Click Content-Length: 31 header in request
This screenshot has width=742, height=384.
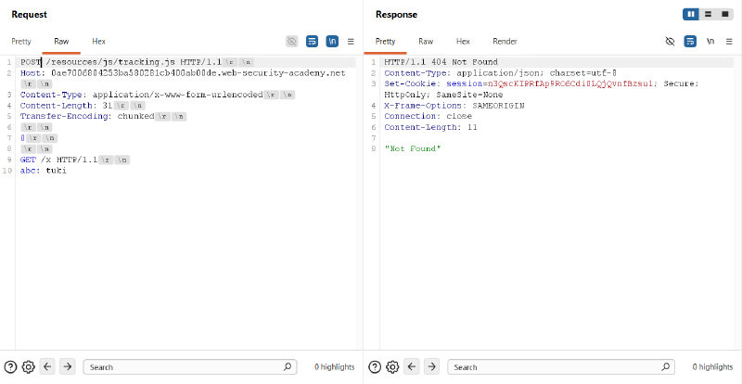point(66,106)
